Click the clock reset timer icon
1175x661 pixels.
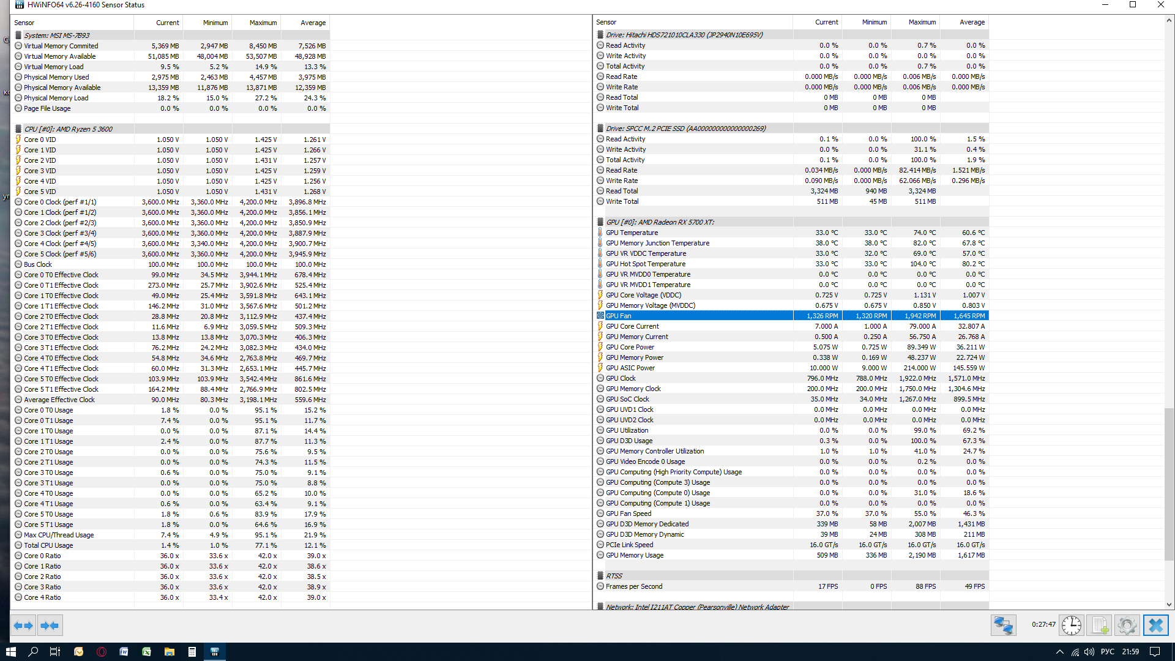[1072, 626]
